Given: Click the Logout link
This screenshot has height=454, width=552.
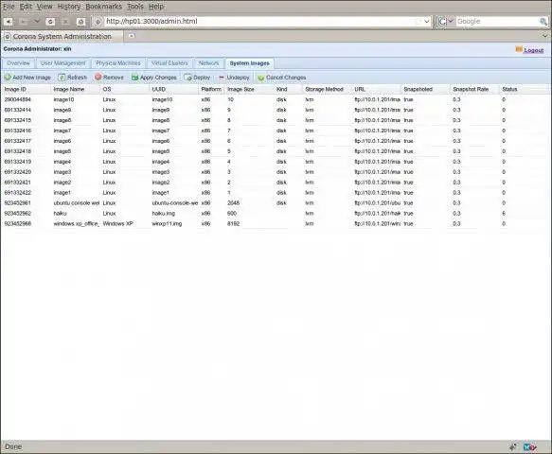Looking at the screenshot, I should (533, 50).
